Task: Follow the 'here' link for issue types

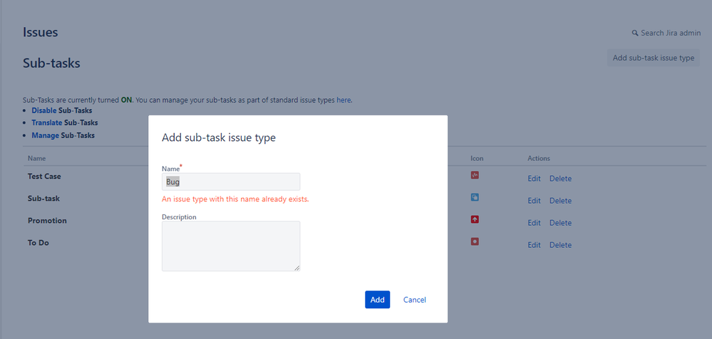Action: click(344, 100)
